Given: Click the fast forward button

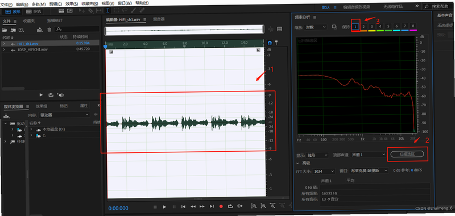Looking at the screenshot, I should click(202, 206).
